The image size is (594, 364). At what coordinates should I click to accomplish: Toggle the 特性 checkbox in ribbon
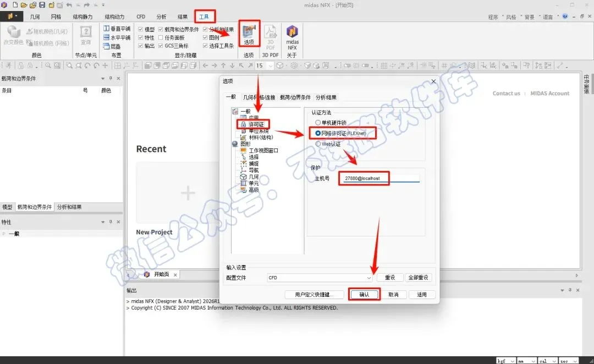[141, 37]
